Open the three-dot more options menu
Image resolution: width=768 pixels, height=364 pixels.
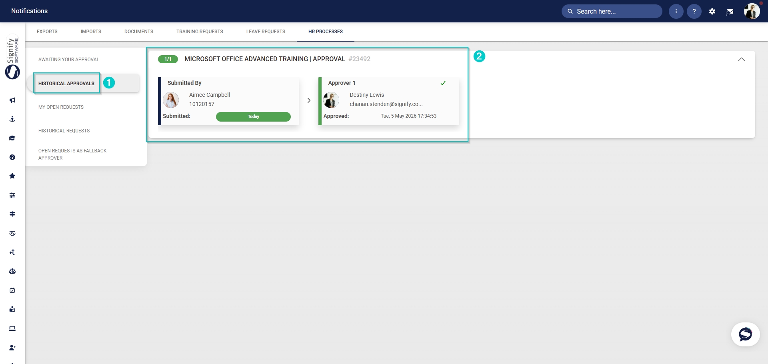pyautogui.click(x=676, y=11)
